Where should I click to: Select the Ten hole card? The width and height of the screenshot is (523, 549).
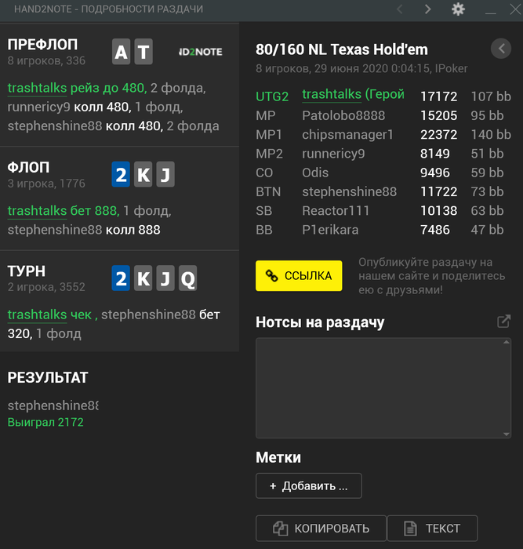pyautogui.click(x=143, y=52)
